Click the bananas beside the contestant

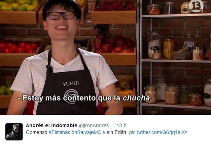125,87
